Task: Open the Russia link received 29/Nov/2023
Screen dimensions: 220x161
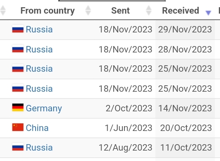Action: coord(39,29)
